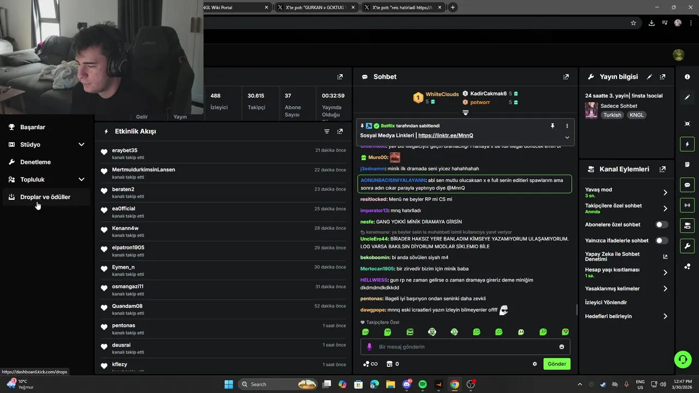Image resolution: width=699 pixels, height=393 pixels.
Task: Open Droplar ve ödüller page
Action: (47, 197)
